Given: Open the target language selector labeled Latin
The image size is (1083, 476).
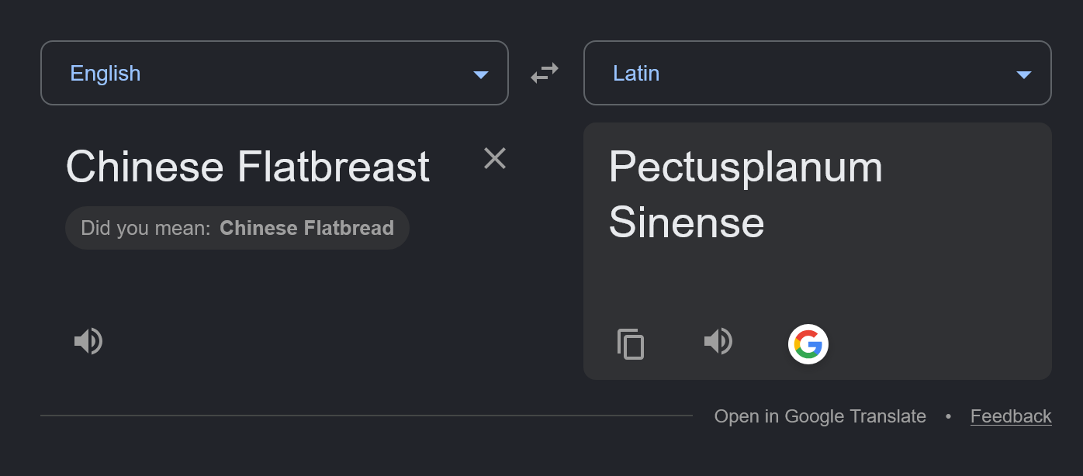Looking at the screenshot, I should click(818, 73).
